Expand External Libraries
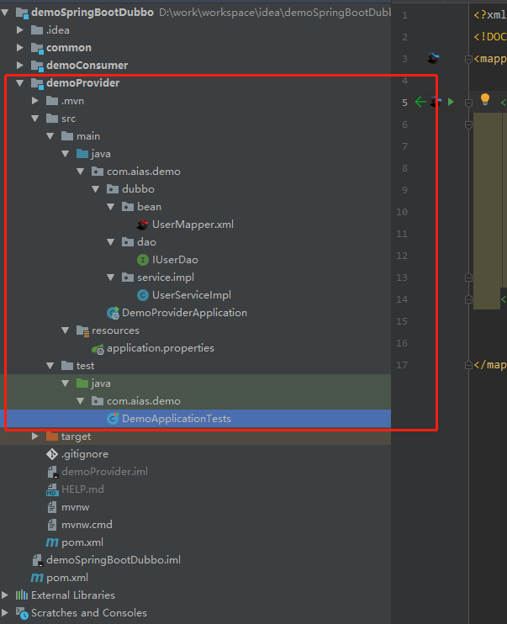Image resolution: width=507 pixels, height=624 pixels. click(x=5, y=595)
